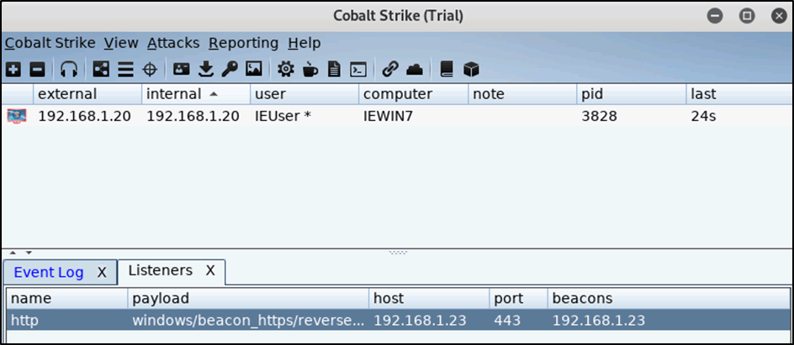Switch to pivot graph view icon
The height and width of the screenshot is (345, 794).
pyautogui.click(x=101, y=69)
